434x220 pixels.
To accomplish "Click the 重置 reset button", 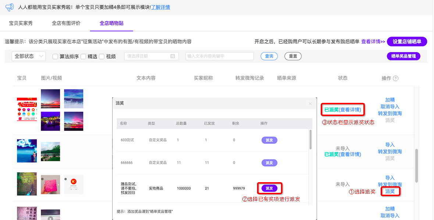I will click(293, 56).
